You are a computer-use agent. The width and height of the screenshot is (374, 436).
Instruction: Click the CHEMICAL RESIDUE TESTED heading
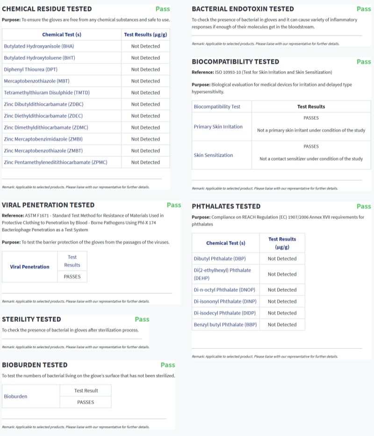[x=47, y=9]
